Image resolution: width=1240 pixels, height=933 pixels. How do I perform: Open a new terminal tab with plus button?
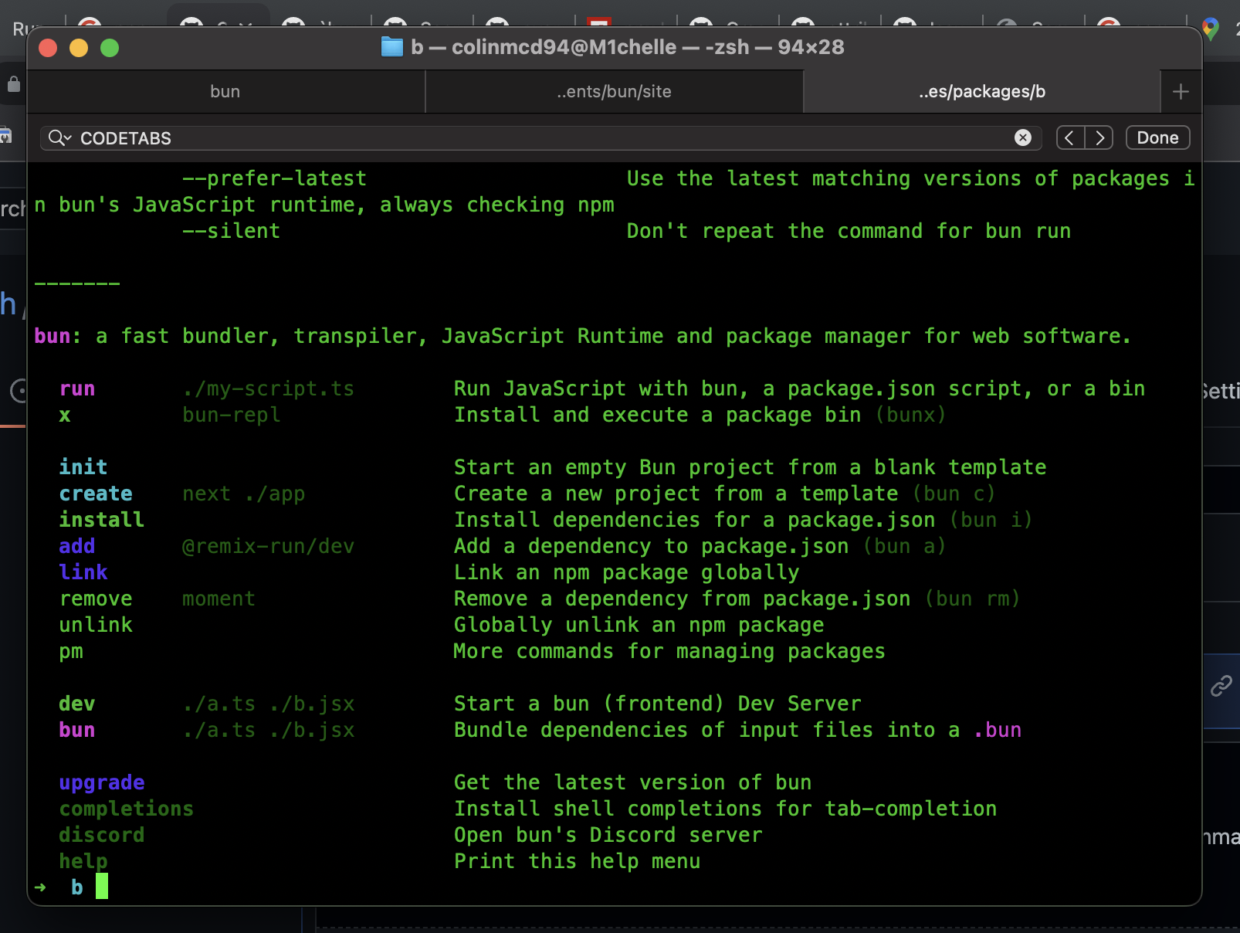pos(1181,92)
